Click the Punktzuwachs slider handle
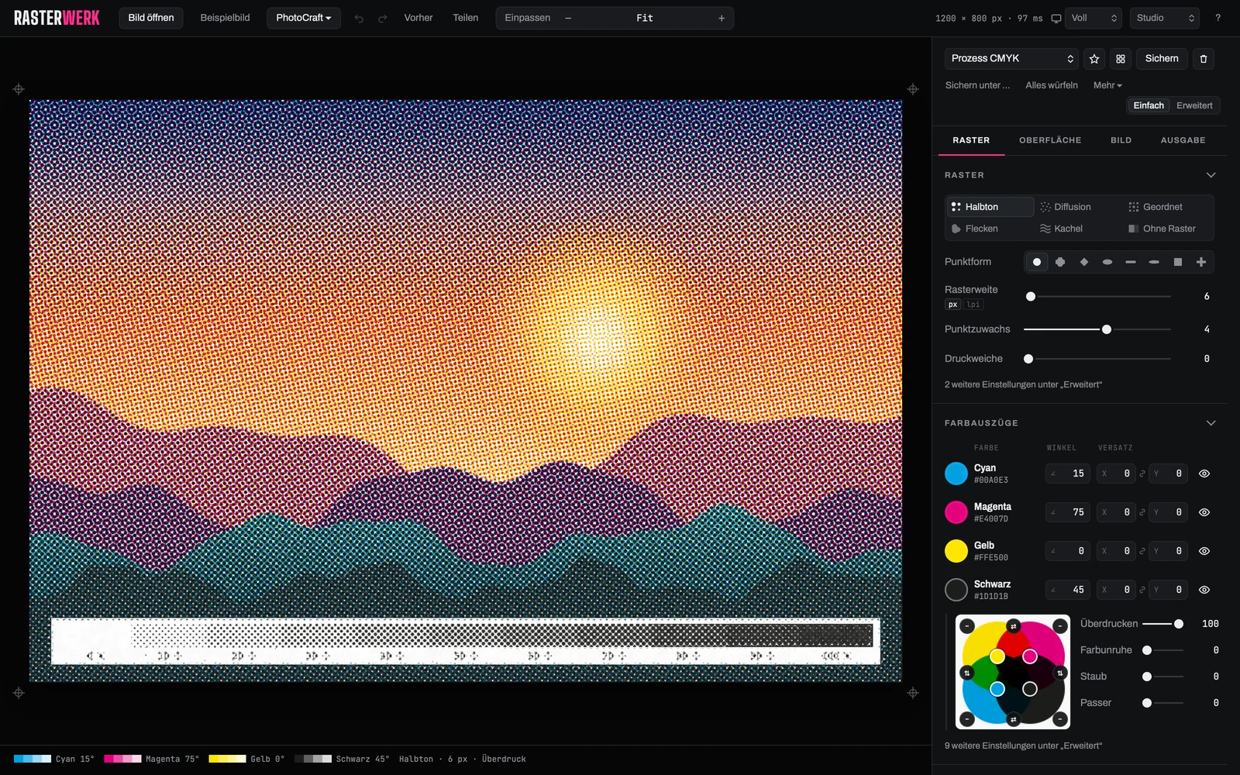Image resolution: width=1240 pixels, height=775 pixels. (1107, 329)
